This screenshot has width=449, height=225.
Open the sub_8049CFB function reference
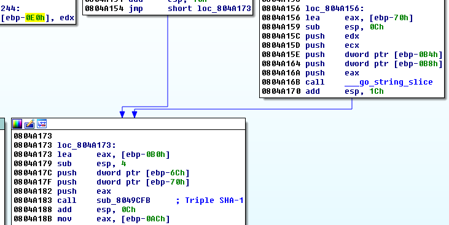click(123, 200)
